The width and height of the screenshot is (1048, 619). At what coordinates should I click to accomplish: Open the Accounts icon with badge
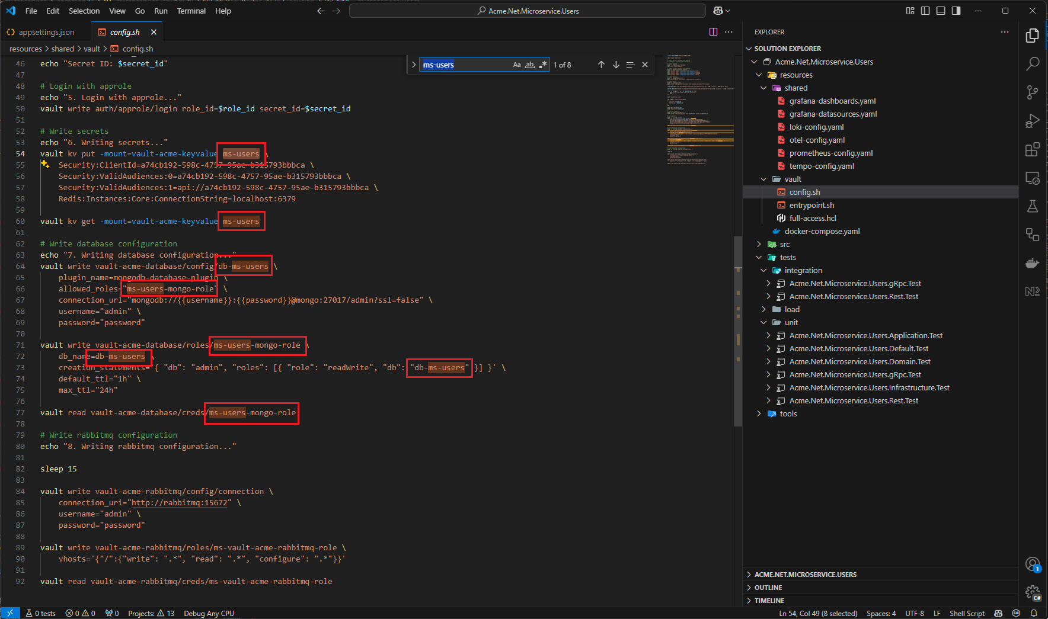click(x=1033, y=565)
